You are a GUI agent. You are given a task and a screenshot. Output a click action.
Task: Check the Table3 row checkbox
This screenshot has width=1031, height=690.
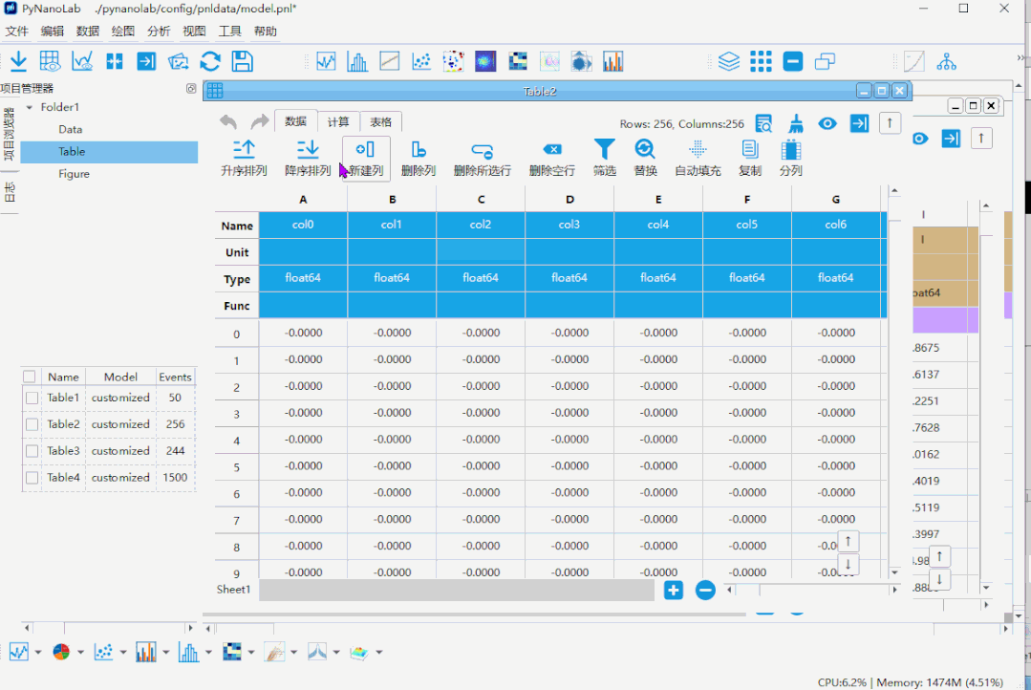click(32, 451)
